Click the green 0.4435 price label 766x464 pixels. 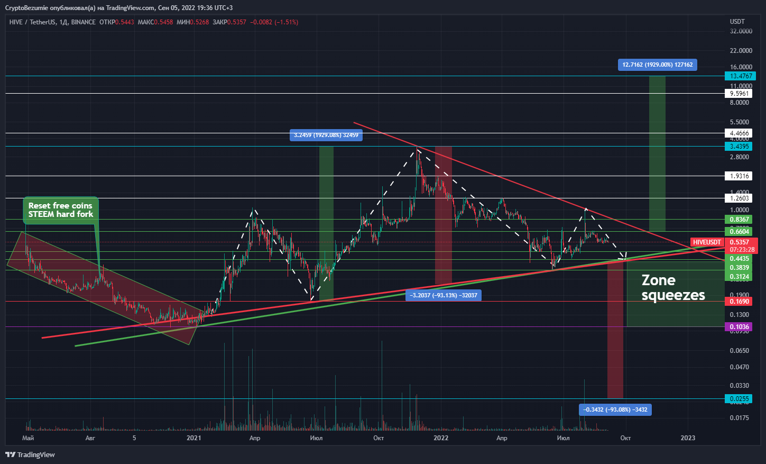739,259
